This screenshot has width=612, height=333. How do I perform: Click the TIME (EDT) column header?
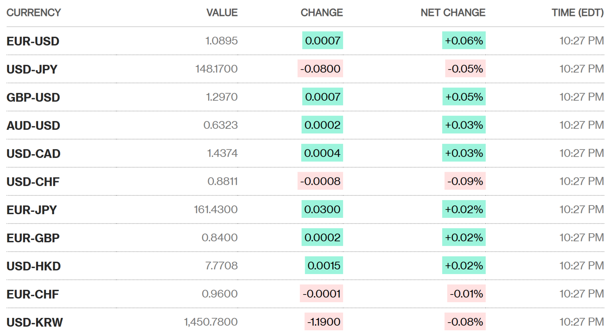click(578, 13)
